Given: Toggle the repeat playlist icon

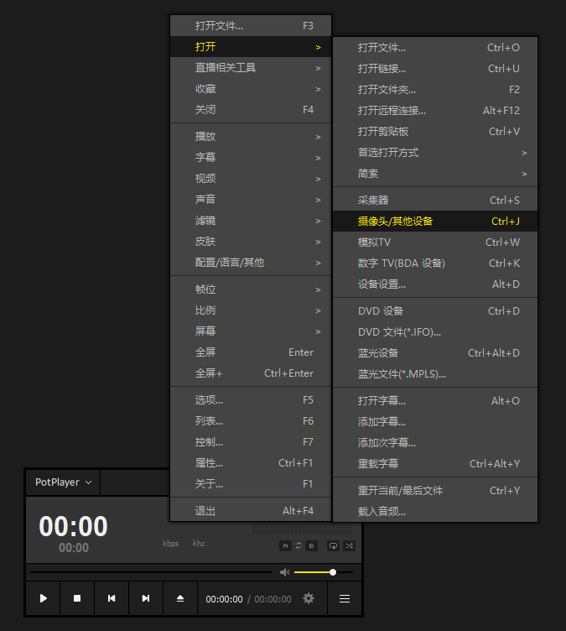Looking at the screenshot, I should 333,545.
